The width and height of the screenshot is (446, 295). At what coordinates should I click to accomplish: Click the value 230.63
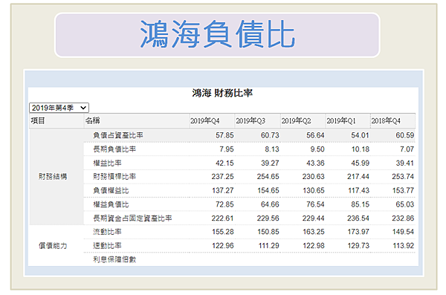(313, 177)
